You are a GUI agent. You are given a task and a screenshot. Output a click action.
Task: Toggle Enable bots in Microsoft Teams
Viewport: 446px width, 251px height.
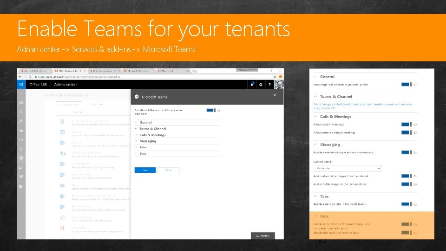click(407, 224)
